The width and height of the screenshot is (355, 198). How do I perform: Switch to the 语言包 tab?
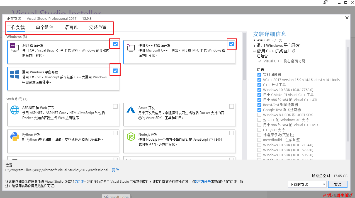71,27
